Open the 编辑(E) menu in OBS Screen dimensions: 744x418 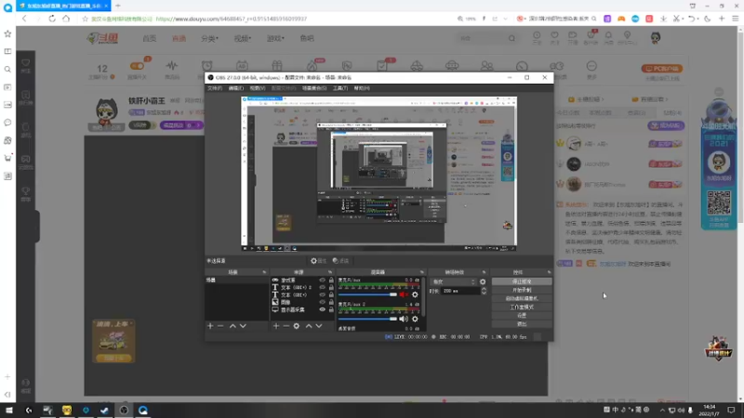click(x=236, y=88)
